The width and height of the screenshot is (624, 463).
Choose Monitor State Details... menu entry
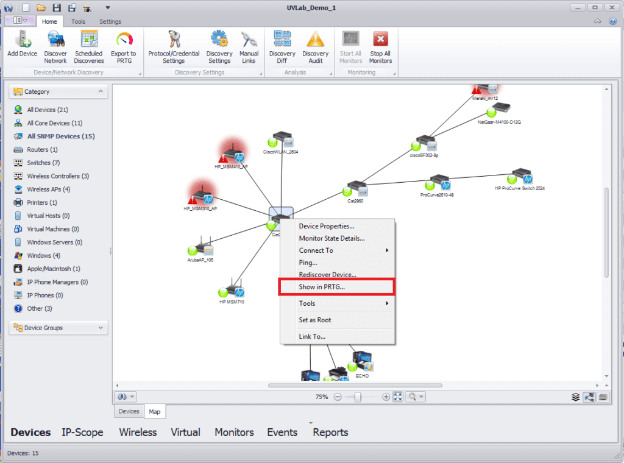tap(338, 238)
